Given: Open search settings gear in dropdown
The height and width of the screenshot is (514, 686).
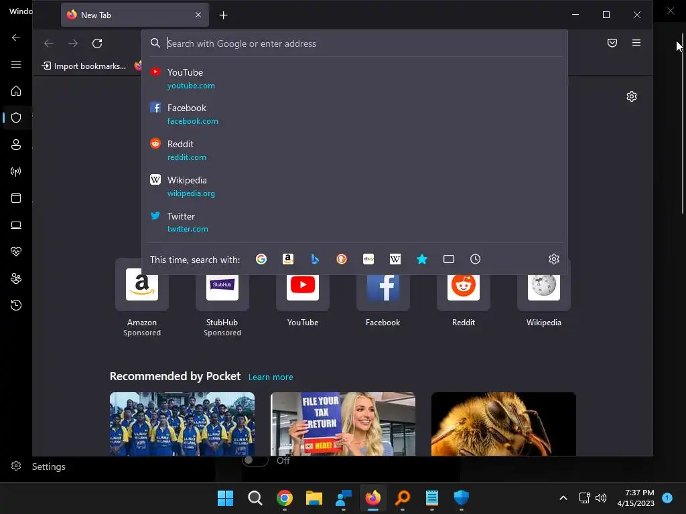Looking at the screenshot, I should coord(554,259).
